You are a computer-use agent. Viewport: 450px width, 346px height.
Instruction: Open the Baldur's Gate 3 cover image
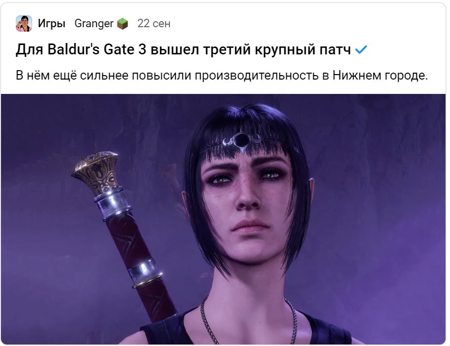pyautogui.click(x=223, y=219)
